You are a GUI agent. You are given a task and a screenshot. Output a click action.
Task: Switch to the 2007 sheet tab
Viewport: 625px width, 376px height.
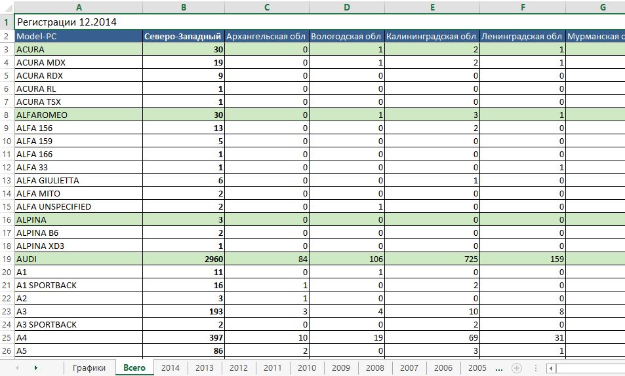tap(409, 367)
